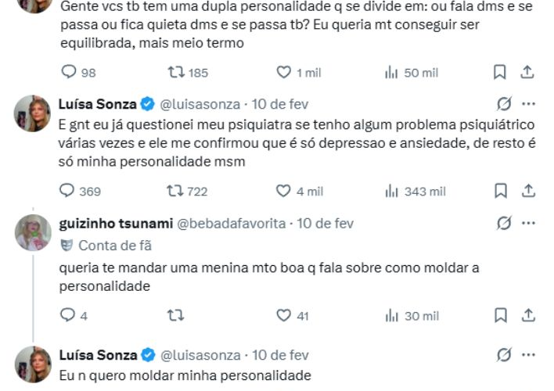Reply to the tweet with 98 comments
The image size is (554, 391).
pyautogui.click(x=69, y=73)
